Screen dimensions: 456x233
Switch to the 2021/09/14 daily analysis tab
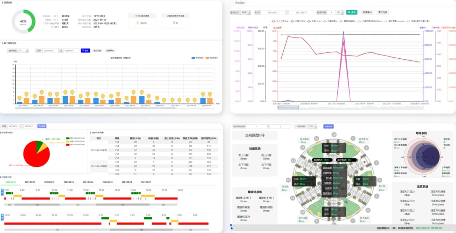point(88,182)
